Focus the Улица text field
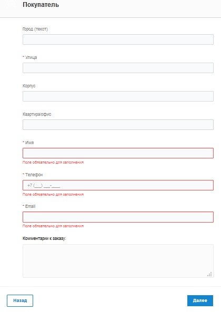Image resolution: width=221 pixels, height=312 pixels. tap(118, 68)
